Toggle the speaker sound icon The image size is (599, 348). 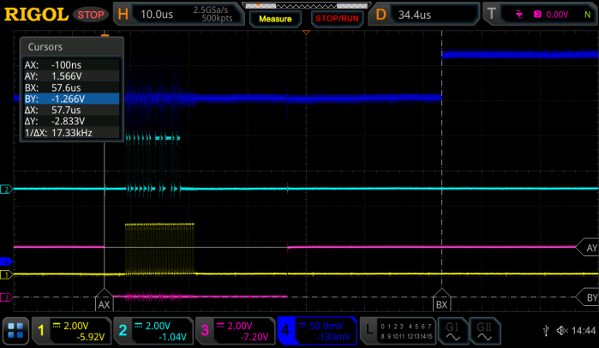pyautogui.click(x=562, y=330)
